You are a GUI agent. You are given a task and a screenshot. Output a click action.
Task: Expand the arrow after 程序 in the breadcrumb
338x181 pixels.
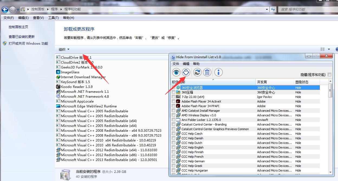point(61,9)
